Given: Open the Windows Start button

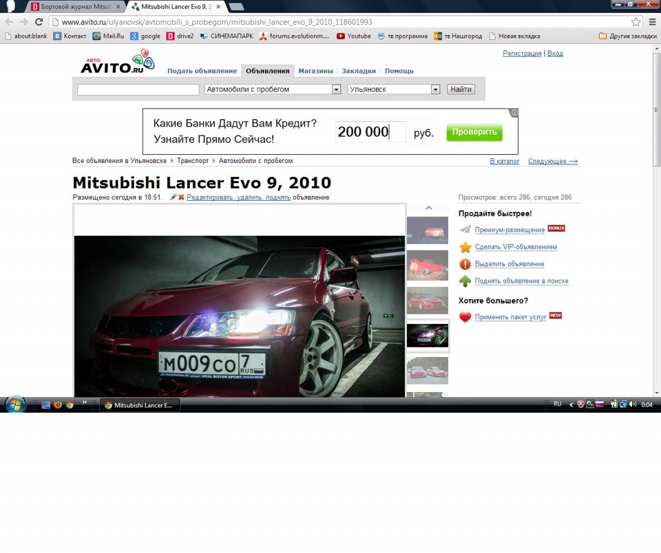Looking at the screenshot, I should coord(15,404).
